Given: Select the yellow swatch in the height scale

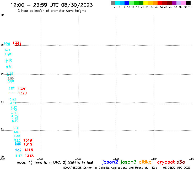Looking at the screenshot, I should pos(146,3).
